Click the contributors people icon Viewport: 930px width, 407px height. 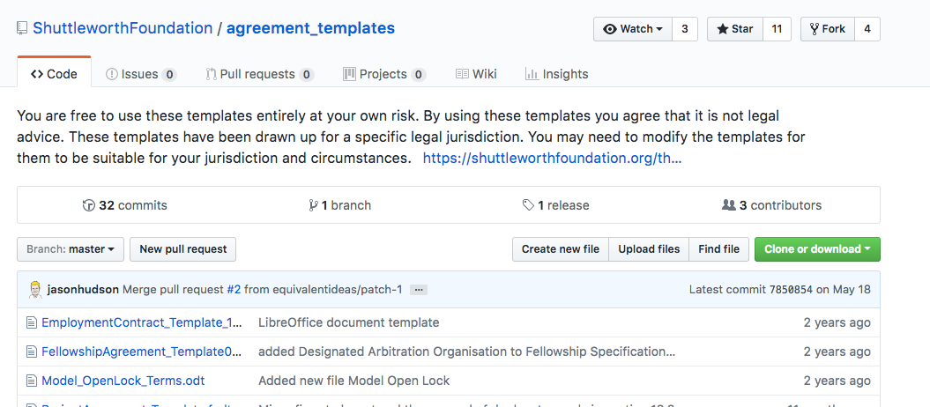(729, 205)
